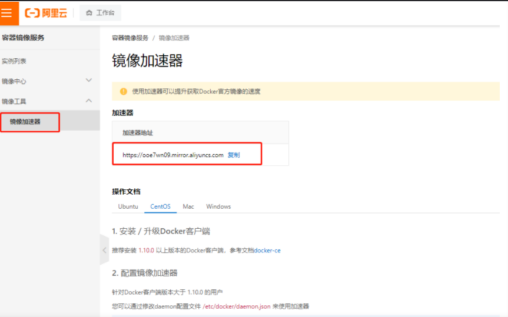The image size is (508, 317).
Task: Expand the 镜像中心 menu chevron
Action: (89, 81)
